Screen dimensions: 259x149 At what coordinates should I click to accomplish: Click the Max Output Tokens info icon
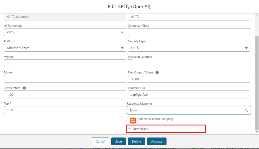point(157,73)
